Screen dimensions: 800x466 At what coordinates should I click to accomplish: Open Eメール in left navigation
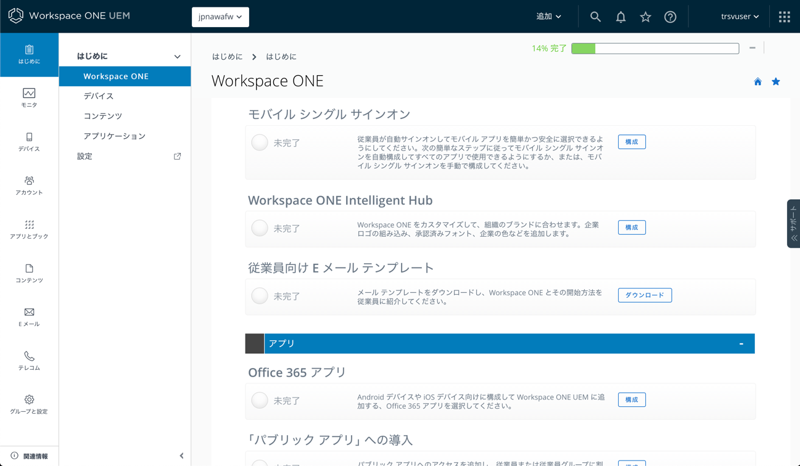(x=29, y=317)
